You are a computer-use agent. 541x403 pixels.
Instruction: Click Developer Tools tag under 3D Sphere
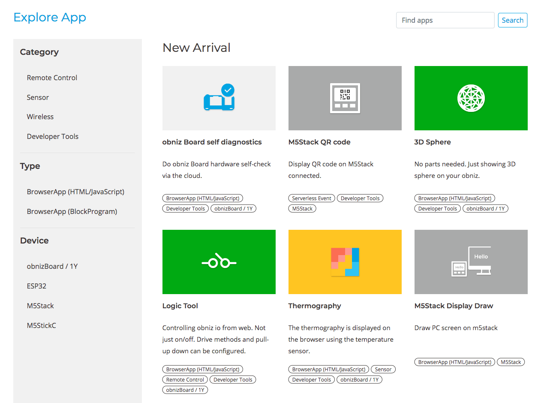(x=438, y=209)
